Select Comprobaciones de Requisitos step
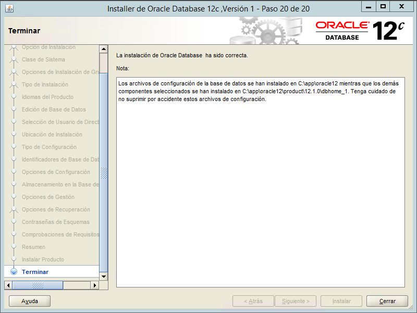The height and width of the screenshot is (313, 417). (x=60, y=234)
